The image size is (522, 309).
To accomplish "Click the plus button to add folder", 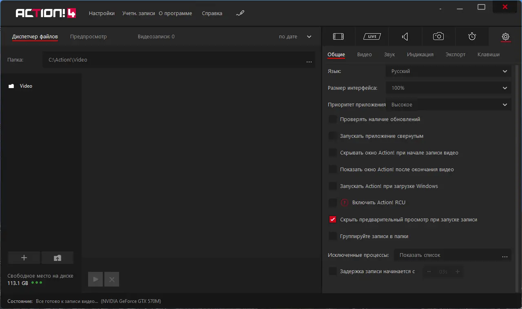I will coord(24,258).
